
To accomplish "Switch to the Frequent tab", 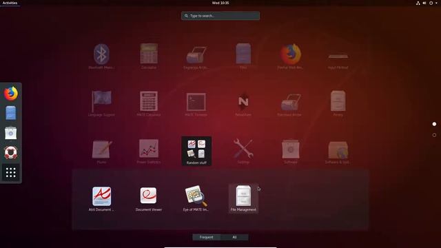I will coord(207,237).
